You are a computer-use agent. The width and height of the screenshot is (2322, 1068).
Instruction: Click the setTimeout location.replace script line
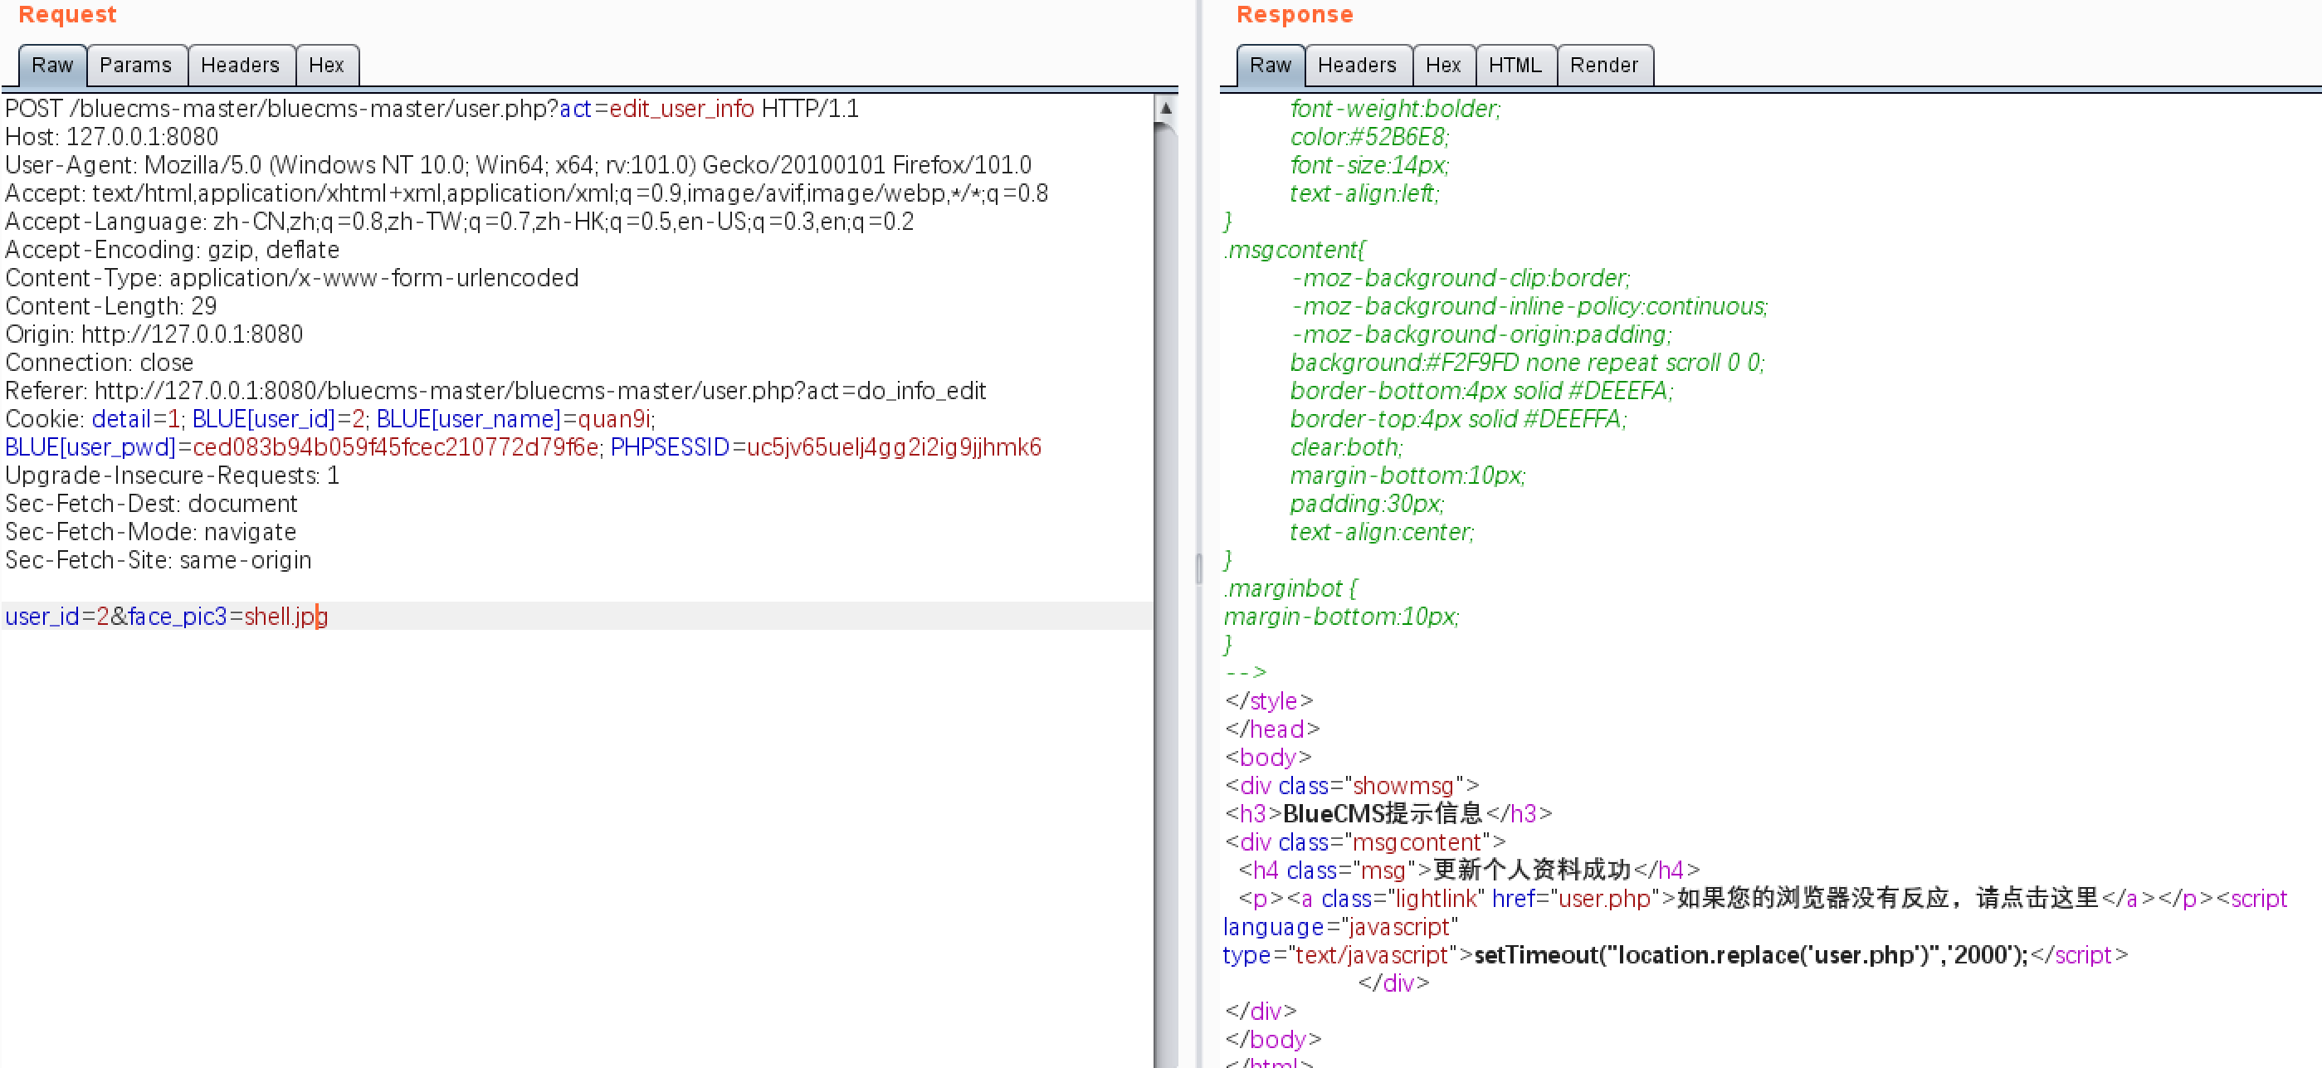tap(1750, 955)
